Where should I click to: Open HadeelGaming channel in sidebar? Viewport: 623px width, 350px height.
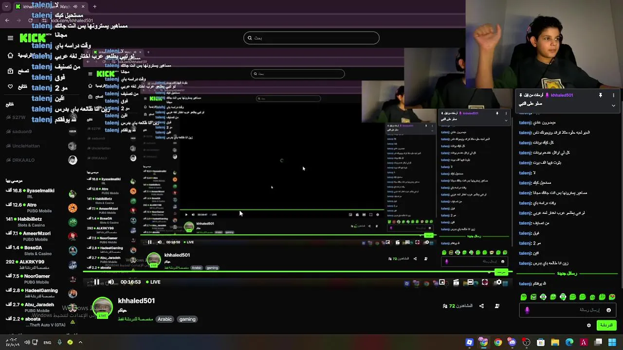41,293
